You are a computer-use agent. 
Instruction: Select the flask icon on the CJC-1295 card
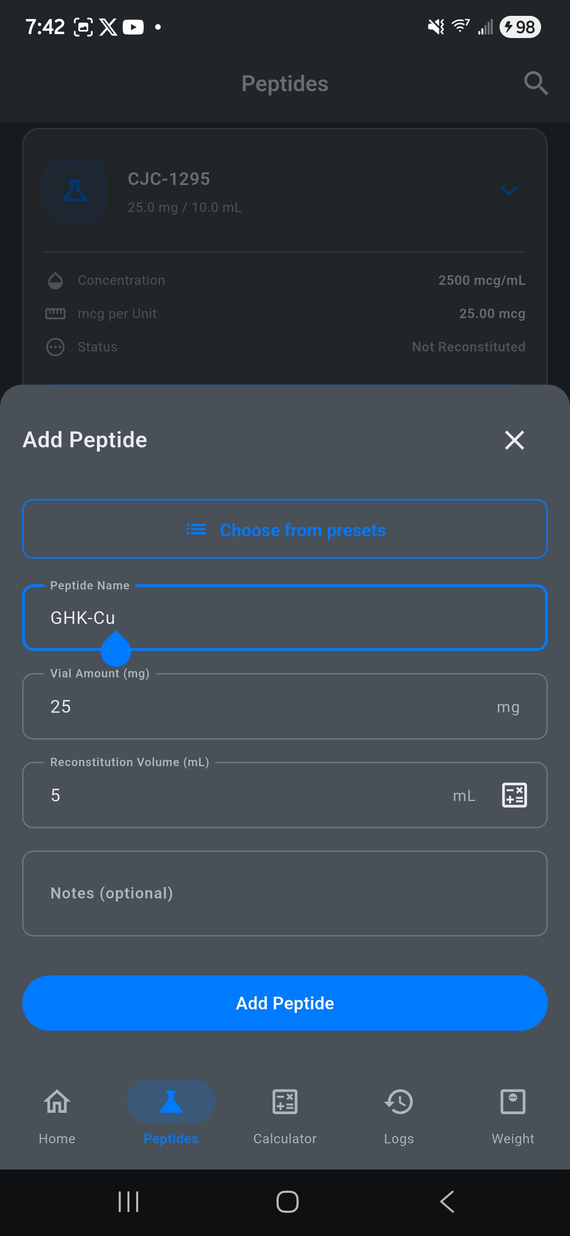tap(75, 191)
